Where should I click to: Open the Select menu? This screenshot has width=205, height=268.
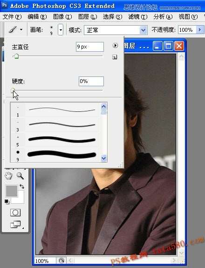[113, 17]
